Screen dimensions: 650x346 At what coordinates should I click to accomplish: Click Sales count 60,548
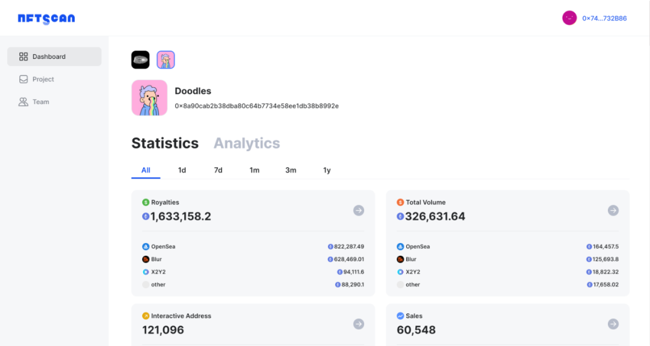tap(416, 330)
